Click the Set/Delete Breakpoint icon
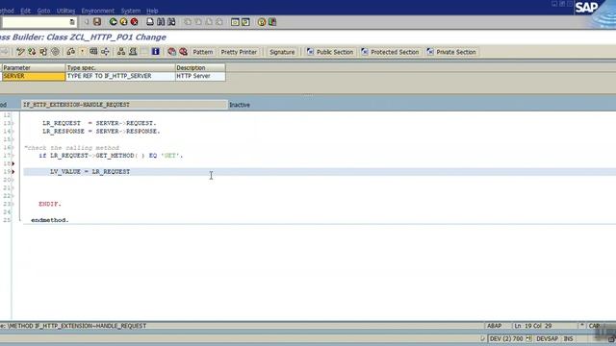 tap(171, 52)
